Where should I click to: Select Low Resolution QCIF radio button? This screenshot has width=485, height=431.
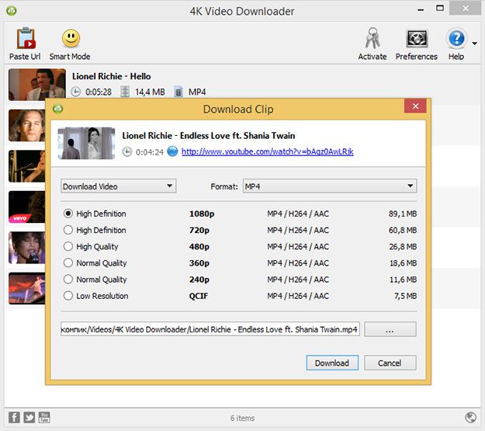pyautogui.click(x=68, y=296)
